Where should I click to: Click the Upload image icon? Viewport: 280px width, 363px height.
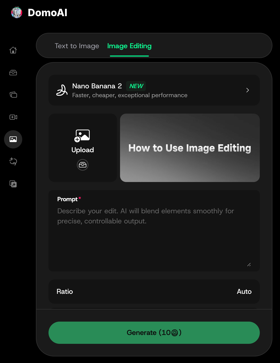pos(82,136)
